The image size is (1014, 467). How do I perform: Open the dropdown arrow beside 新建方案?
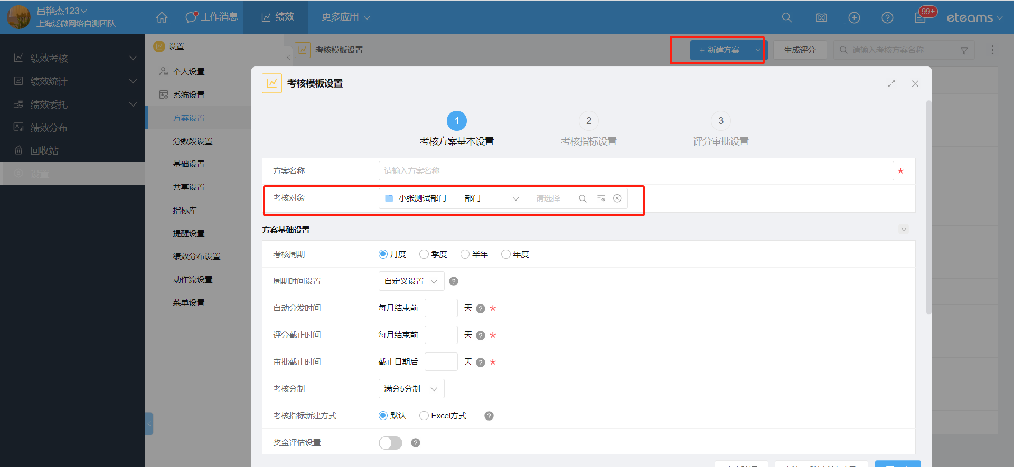coord(757,50)
